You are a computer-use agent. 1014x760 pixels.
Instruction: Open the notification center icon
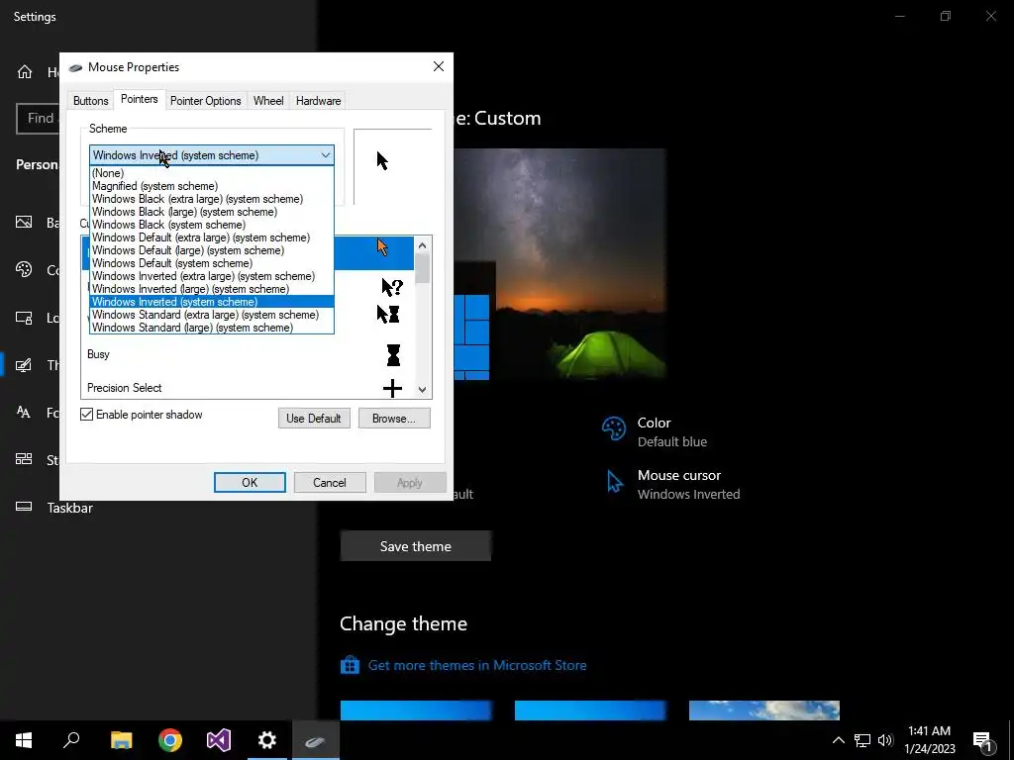[x=983, y=740]
